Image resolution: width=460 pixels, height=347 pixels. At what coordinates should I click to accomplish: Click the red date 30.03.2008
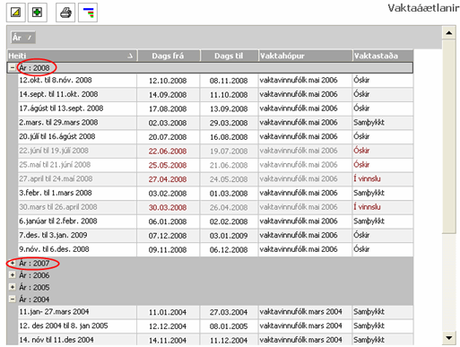(x=168, y=207)
